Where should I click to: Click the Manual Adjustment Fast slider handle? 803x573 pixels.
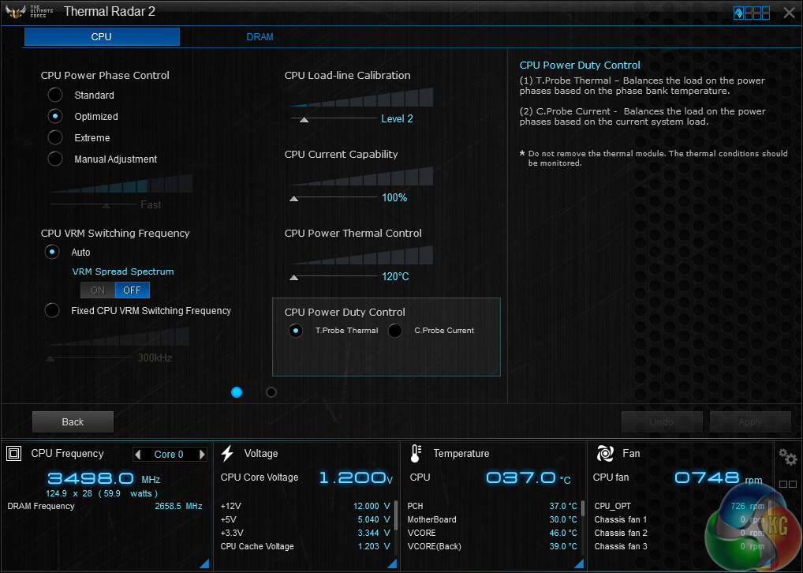click(106, 205)
